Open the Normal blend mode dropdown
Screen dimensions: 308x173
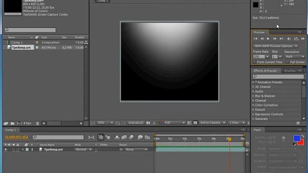click(83, 149)
